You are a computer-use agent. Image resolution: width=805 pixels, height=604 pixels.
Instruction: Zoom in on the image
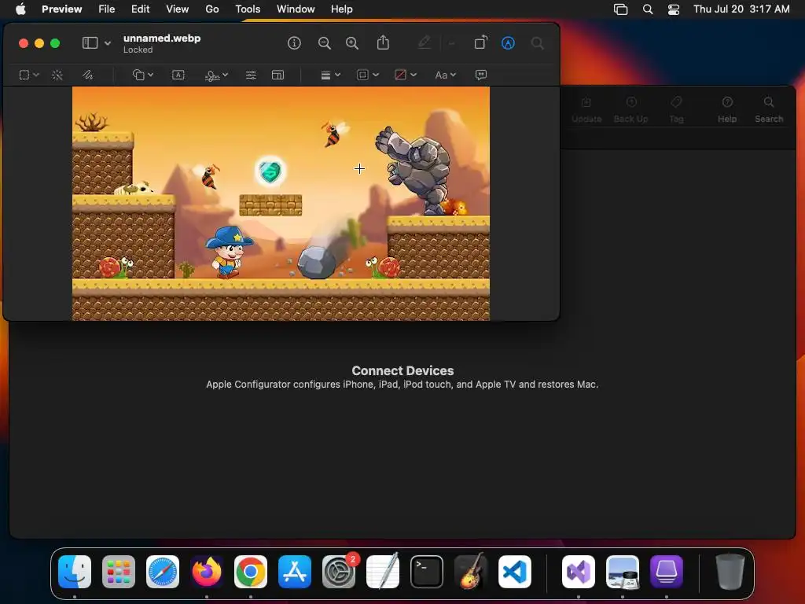(x=352, y=43)
